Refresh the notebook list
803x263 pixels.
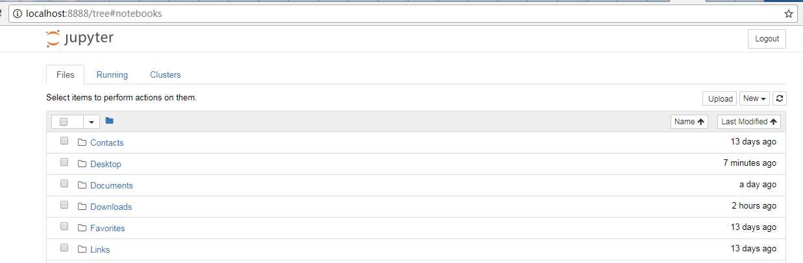[780, 98]
